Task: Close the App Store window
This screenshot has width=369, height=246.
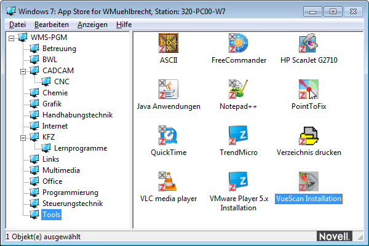Action: tap(353, 12)
